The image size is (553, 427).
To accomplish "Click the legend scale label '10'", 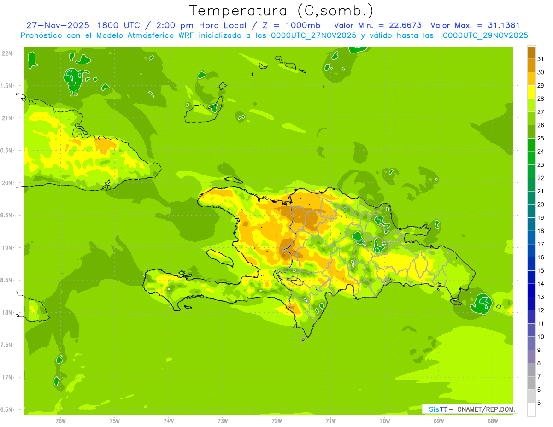I will click(541, 337).
